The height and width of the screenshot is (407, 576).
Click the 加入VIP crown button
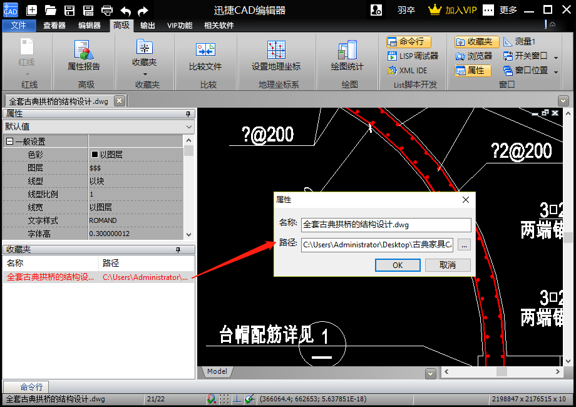pos(453,10)
